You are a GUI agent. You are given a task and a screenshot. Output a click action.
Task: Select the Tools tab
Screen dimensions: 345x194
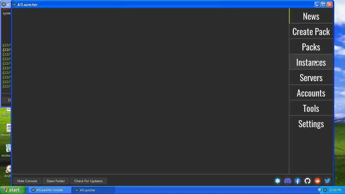point(311,108)
